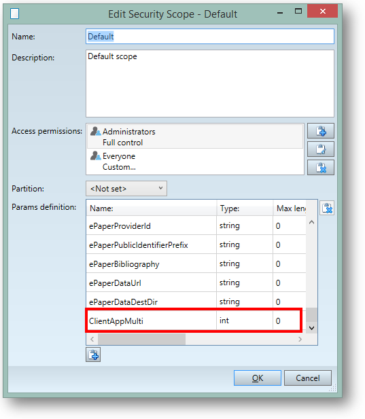
Task: Select the Administrators Full control entry
Action: click(x=195, y=136)
